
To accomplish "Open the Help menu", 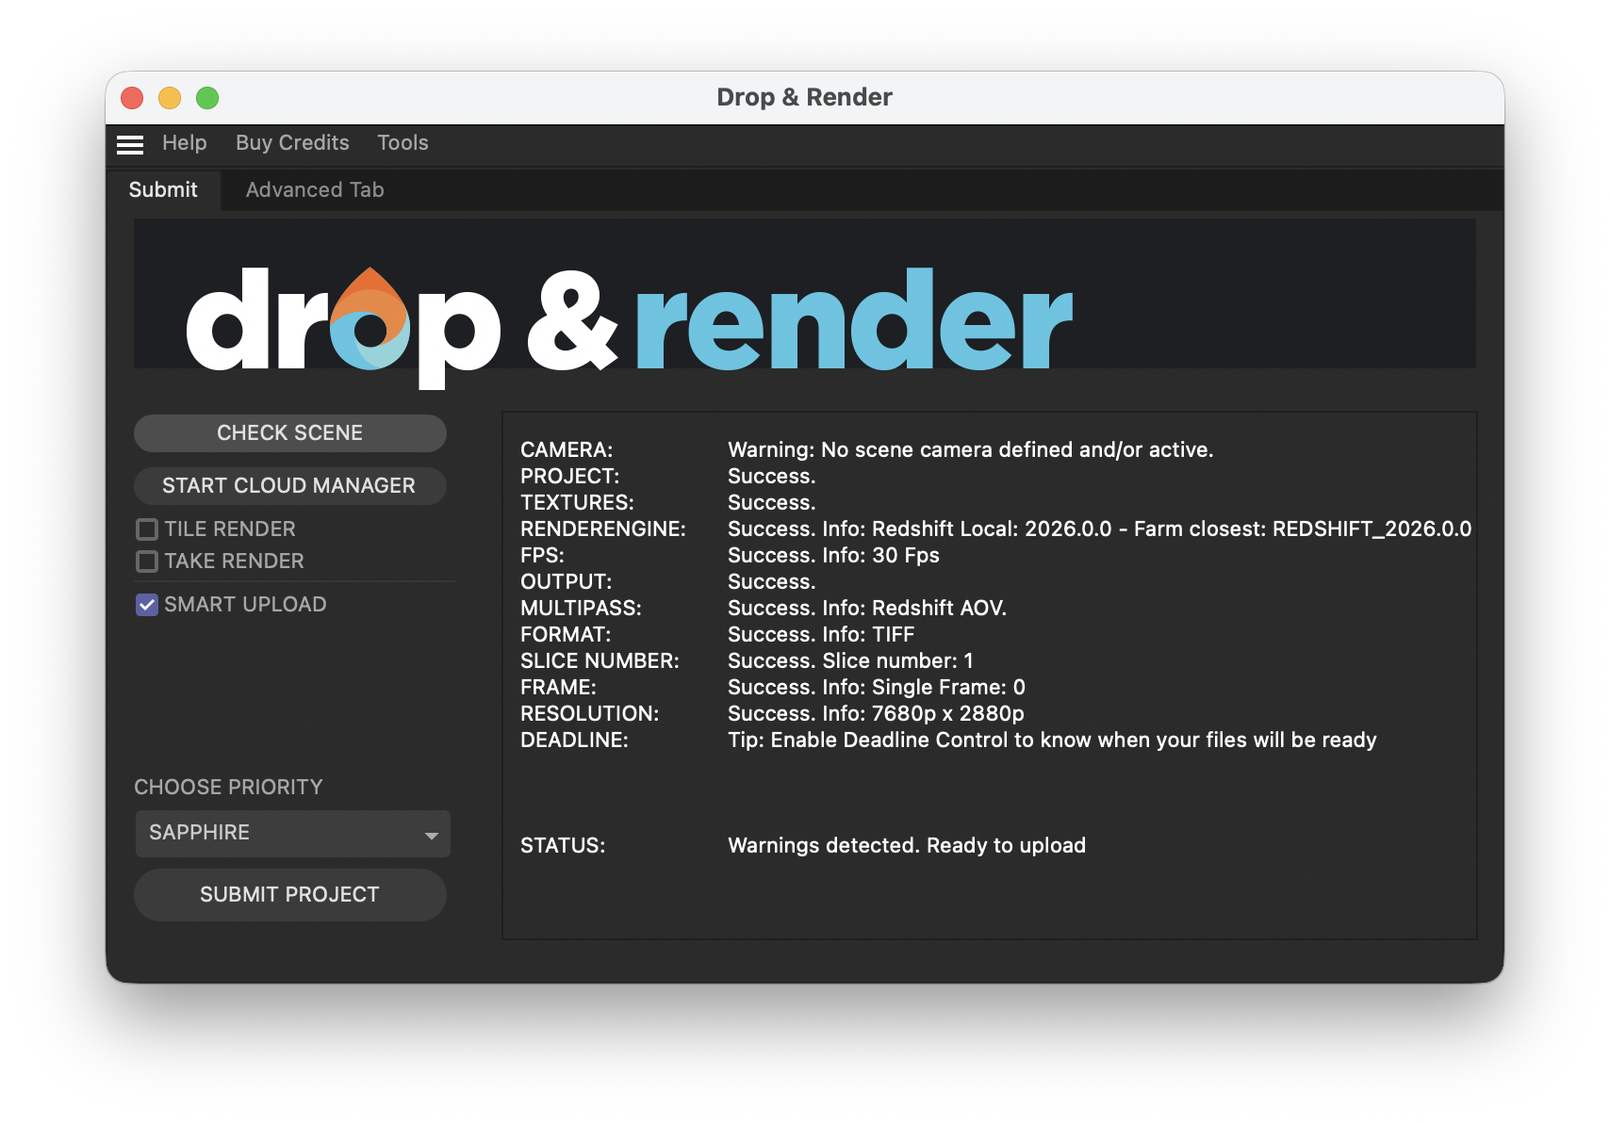I will click(185, 142).
